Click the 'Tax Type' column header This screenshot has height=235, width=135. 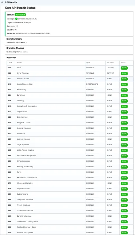pos(110,62)
